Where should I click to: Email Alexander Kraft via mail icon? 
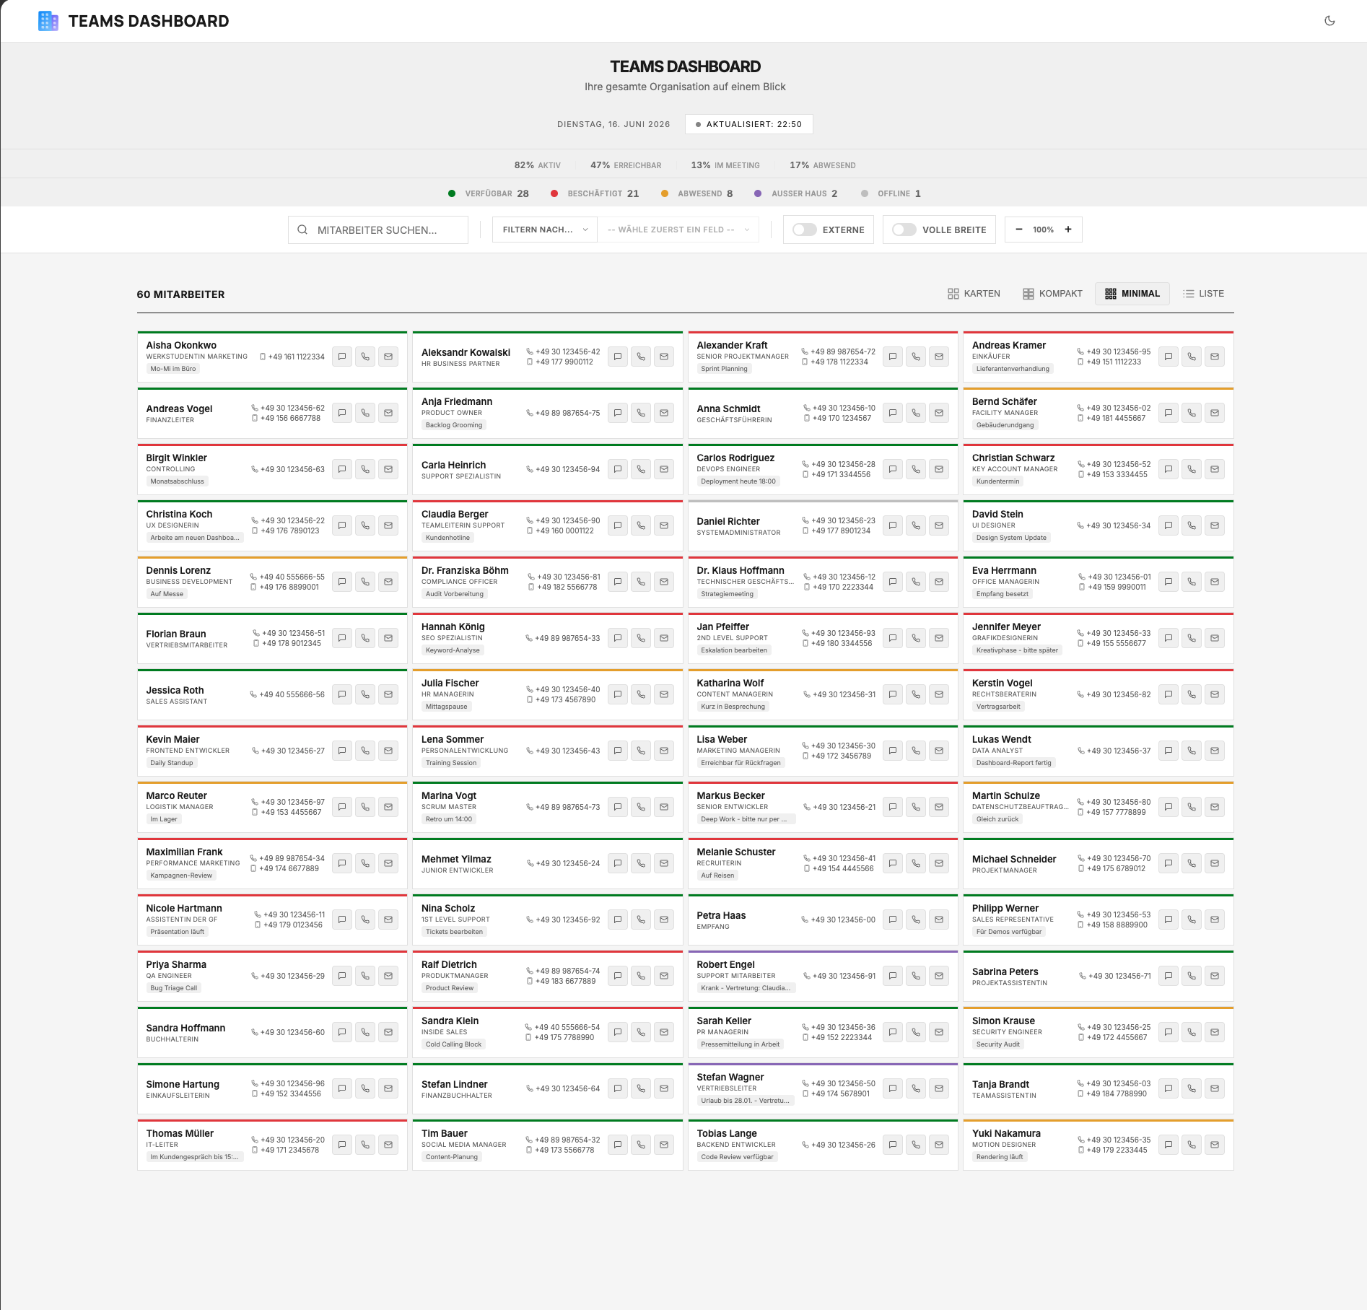tap(939, 357)
